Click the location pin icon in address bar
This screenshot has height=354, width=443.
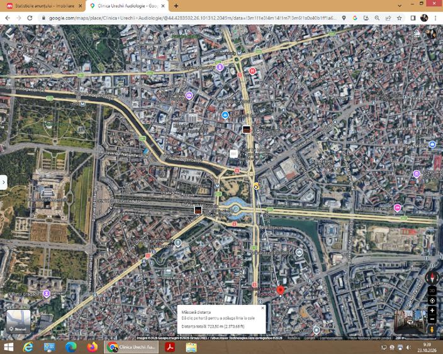point(344,18)
